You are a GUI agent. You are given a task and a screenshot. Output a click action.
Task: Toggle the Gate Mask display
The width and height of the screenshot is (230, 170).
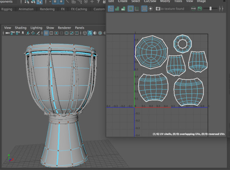pyautogui.click(x=61, y=33)
